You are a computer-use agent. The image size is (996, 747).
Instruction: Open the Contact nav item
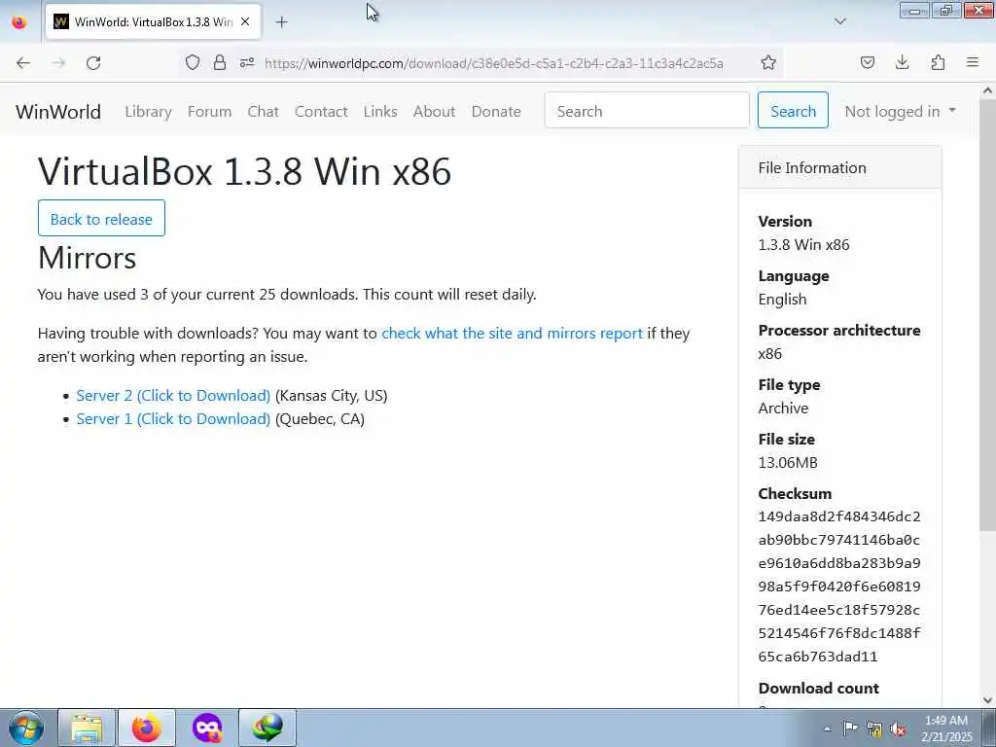tap(321, 111)
